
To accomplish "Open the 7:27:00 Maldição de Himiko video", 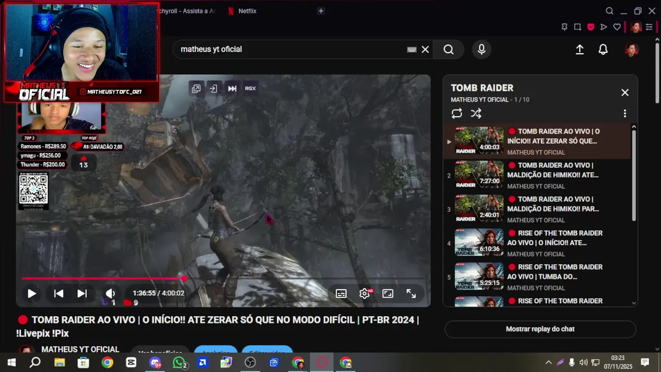I will point(537,175).
